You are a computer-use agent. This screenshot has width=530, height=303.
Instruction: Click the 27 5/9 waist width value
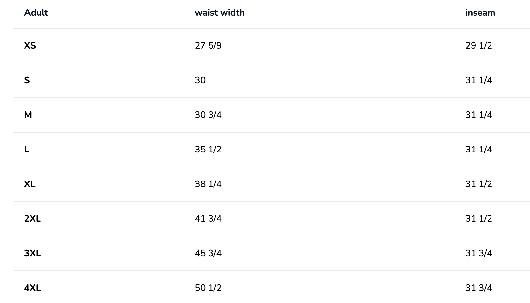[208, 46]
